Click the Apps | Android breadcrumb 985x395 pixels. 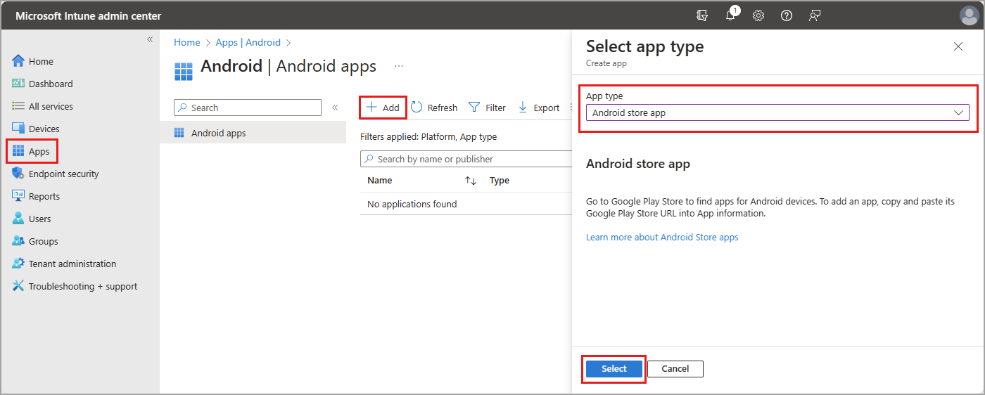pyautogui.click(x=248, y=43)
